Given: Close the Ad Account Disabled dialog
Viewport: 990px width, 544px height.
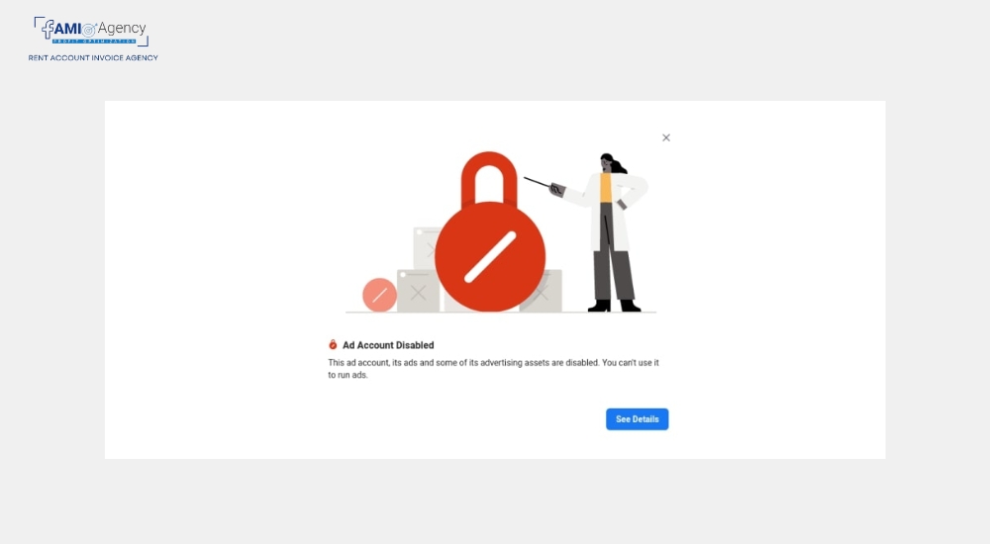Looking at the screenshot, I should click(666, 137).
